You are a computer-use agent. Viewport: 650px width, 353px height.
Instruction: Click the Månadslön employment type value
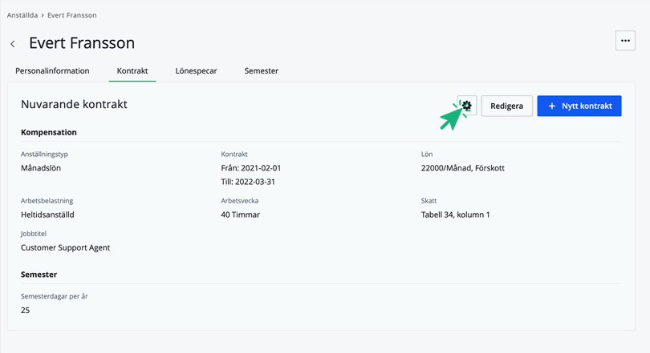tap(41, 168)
